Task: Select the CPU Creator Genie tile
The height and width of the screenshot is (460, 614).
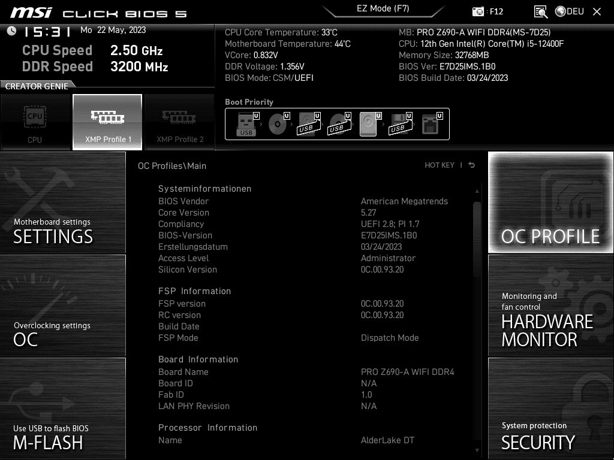Action: pyautogui.click(x=35, y=122)
